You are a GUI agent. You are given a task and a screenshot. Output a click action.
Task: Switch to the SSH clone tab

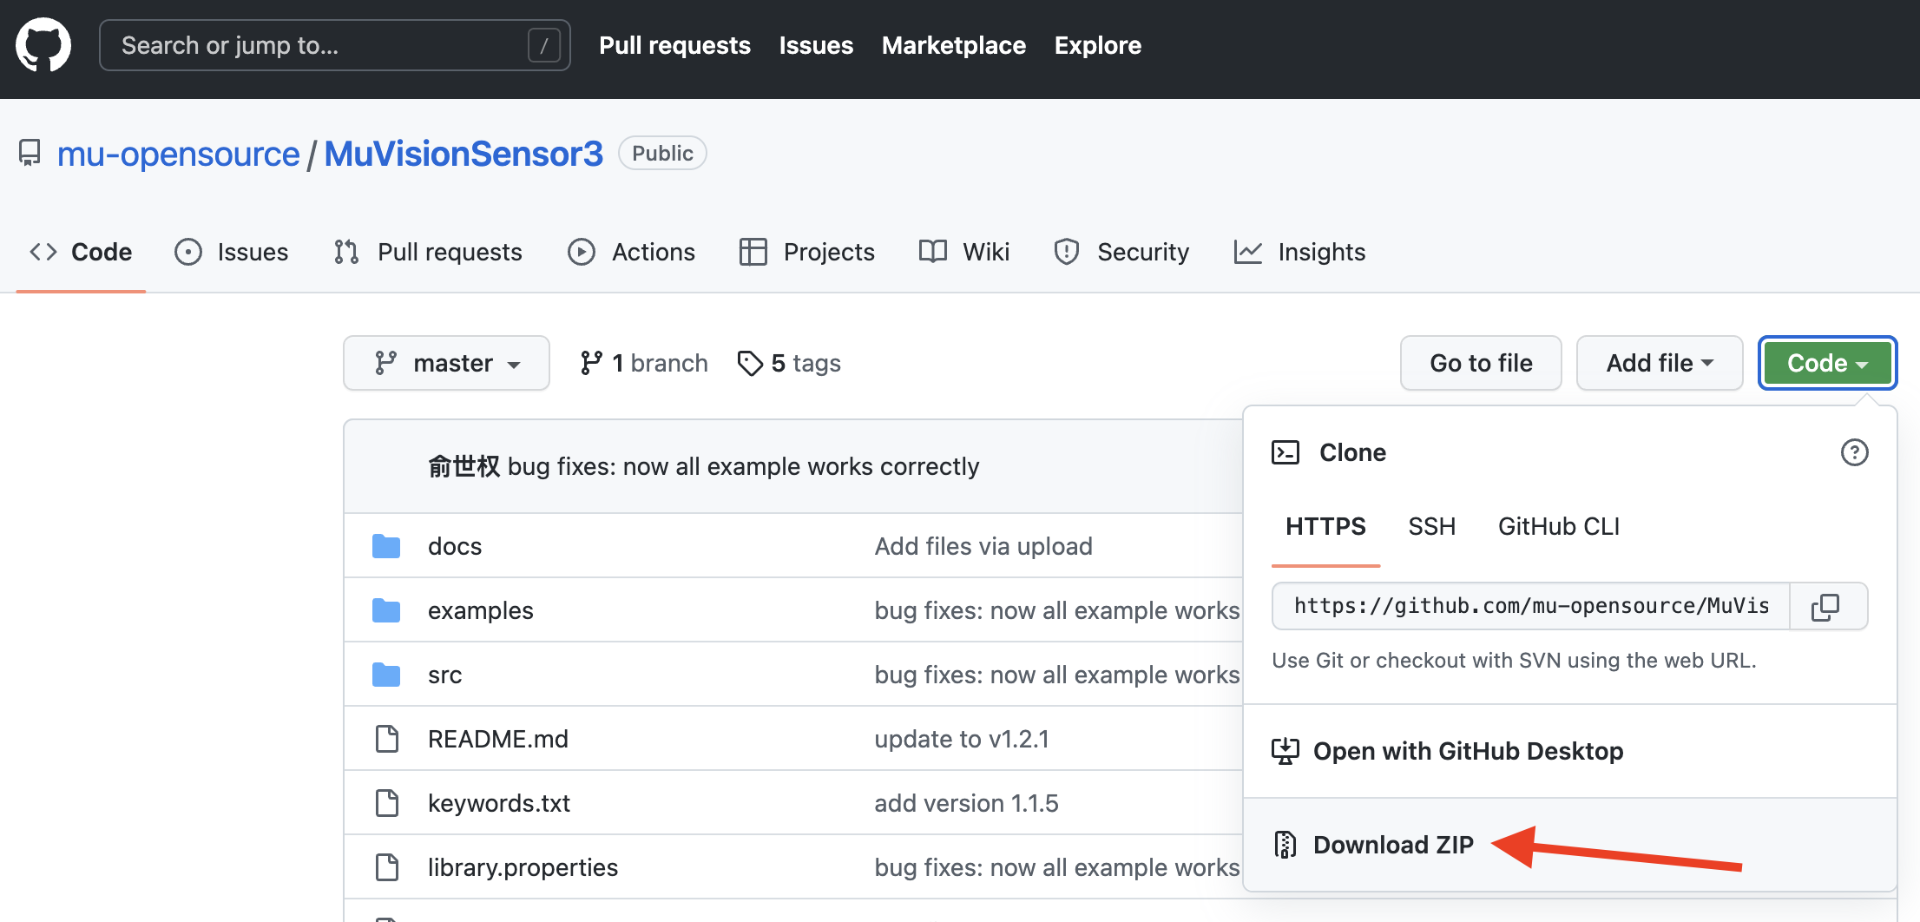tap(1432, 526)
